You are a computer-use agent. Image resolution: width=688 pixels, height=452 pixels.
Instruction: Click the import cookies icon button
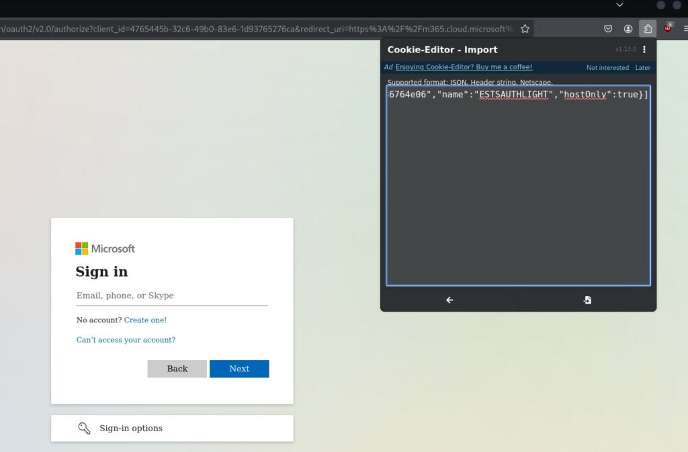click(x=587, y=300)
